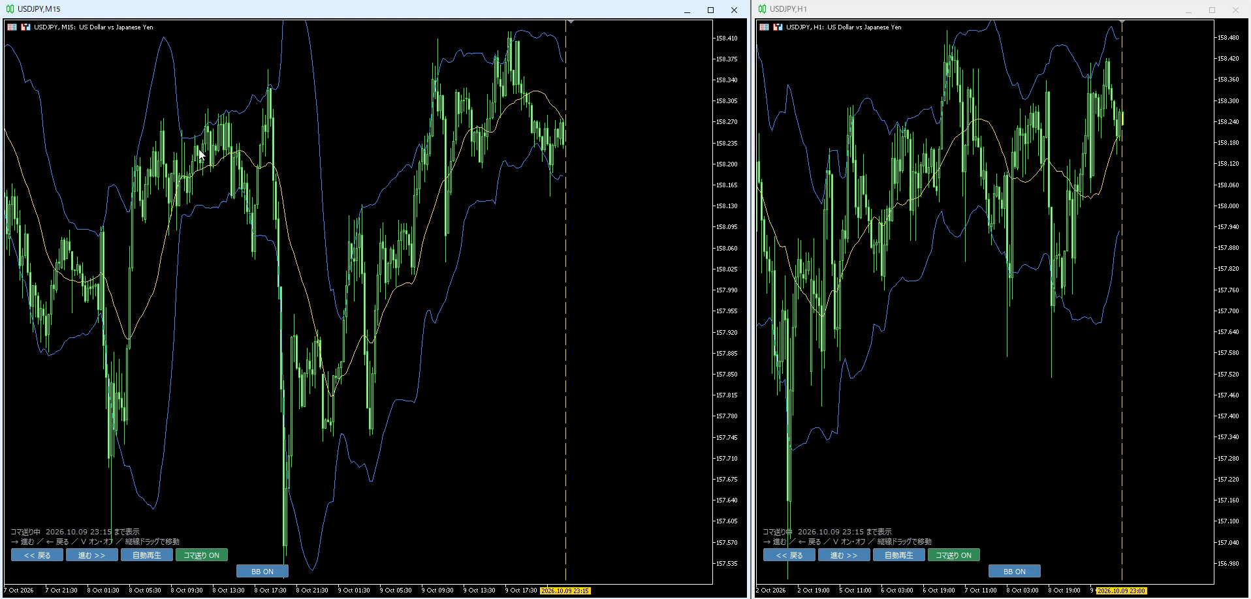Click the chart icon next to H1 flag
Viewport: 1251px width, 599px height.
[778, 27]
